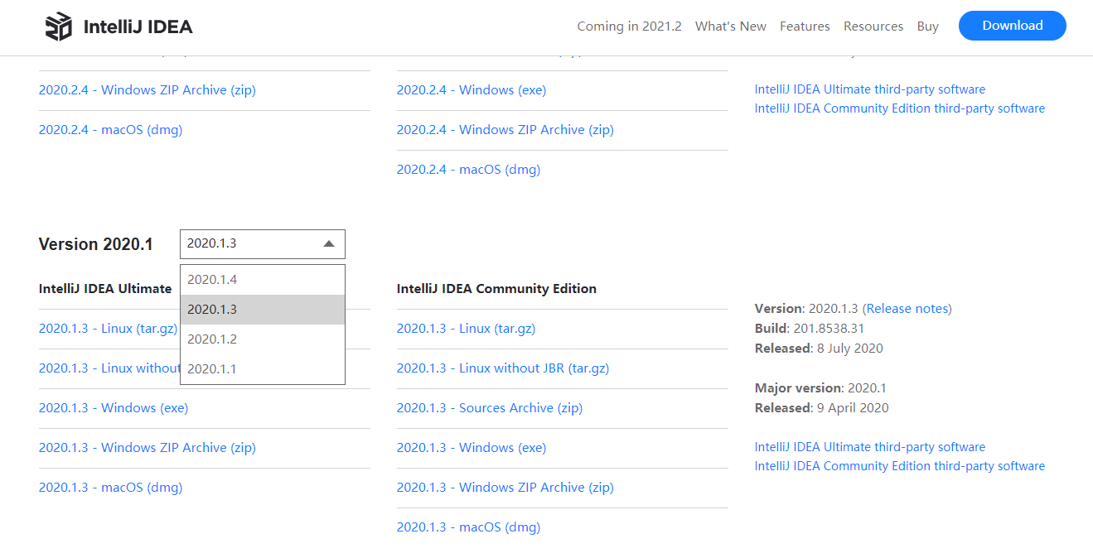Screen dimensions: 1093x558
Task: Download Ultimate 2020.1.3 Windows (exe)
Action: (x=114, y=408)
